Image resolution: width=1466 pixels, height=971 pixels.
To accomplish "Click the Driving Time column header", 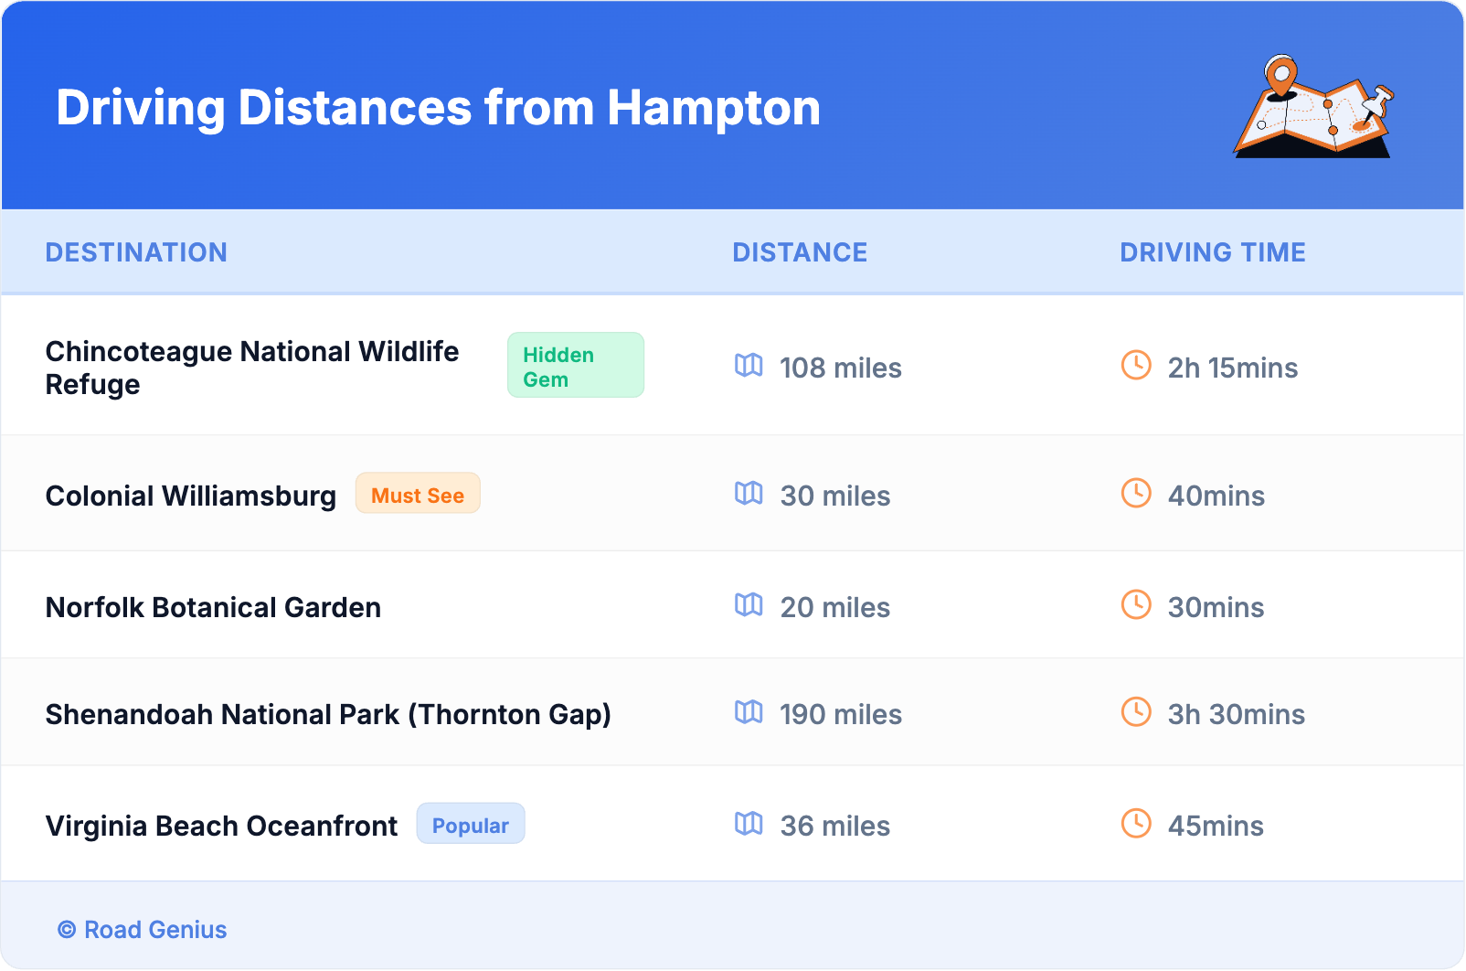I will tap(1213, 252).
